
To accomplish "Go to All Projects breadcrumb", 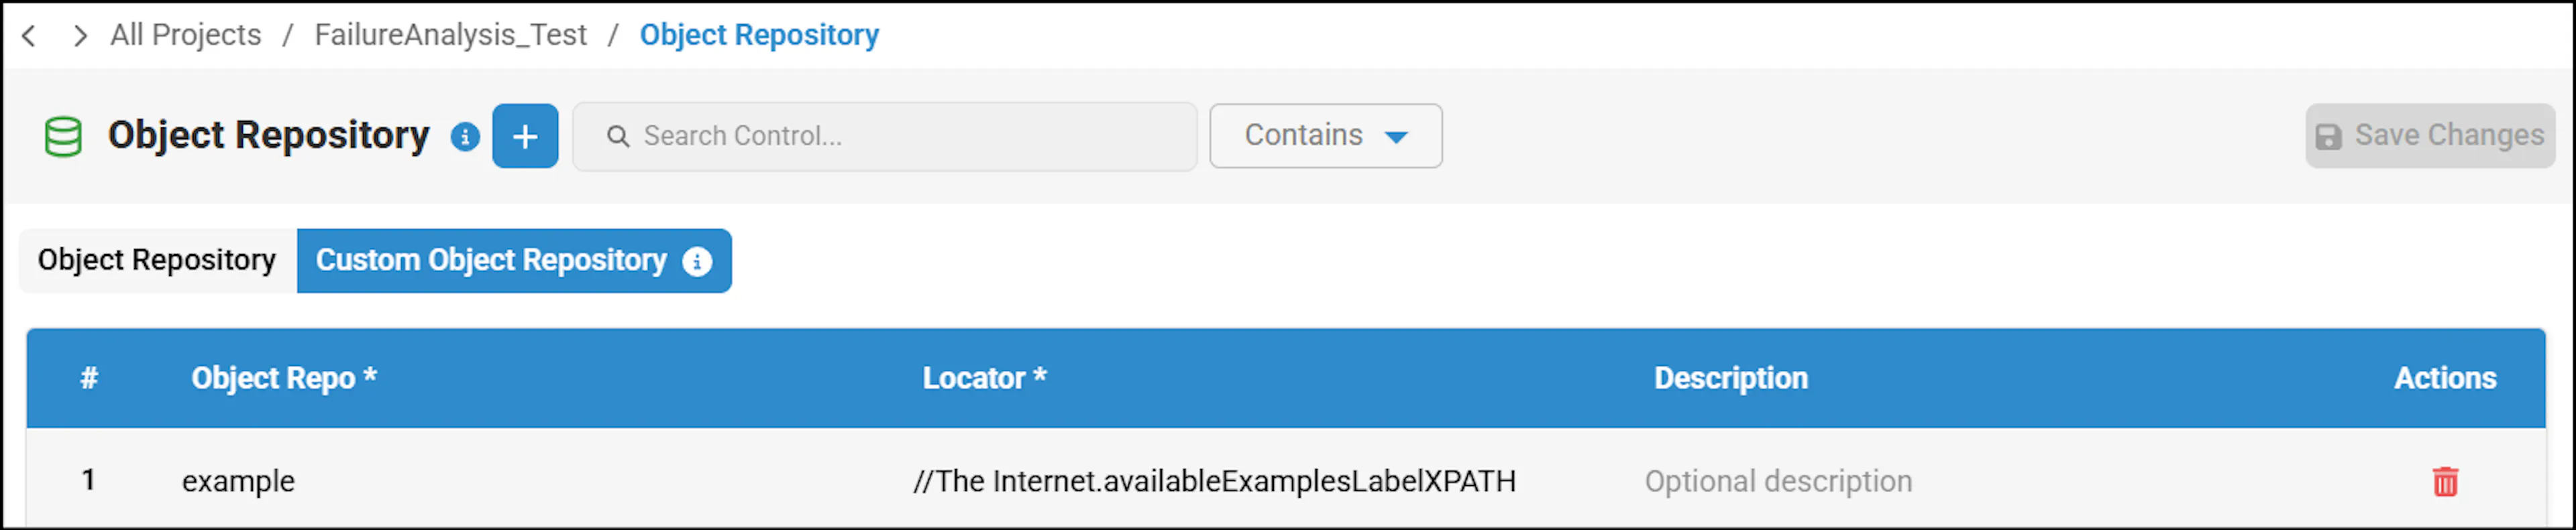I will 186,35.
